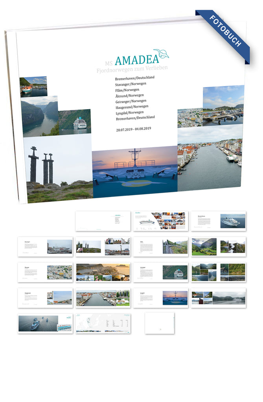Open the blank back cover thumbnail
This screenshot has width=263, height=402.
point(160,323)
